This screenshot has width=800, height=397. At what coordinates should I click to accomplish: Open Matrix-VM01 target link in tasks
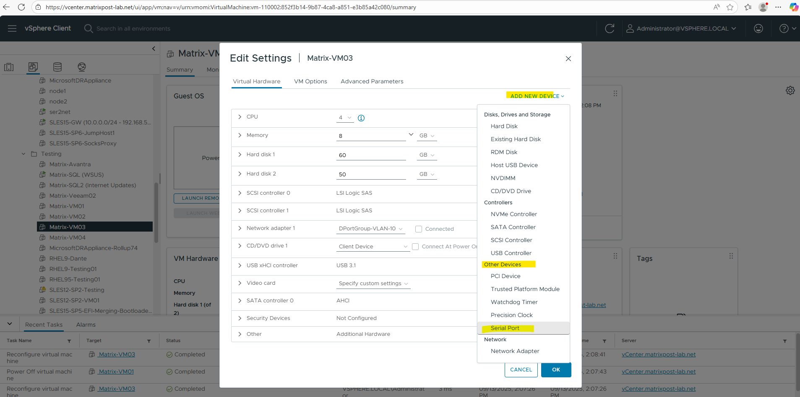(116, 371)
